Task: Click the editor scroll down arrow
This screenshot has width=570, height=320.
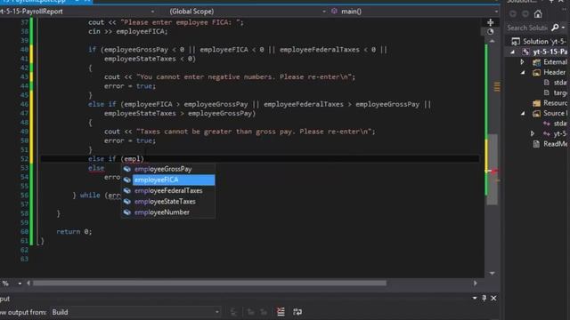Action: [492, 273]
